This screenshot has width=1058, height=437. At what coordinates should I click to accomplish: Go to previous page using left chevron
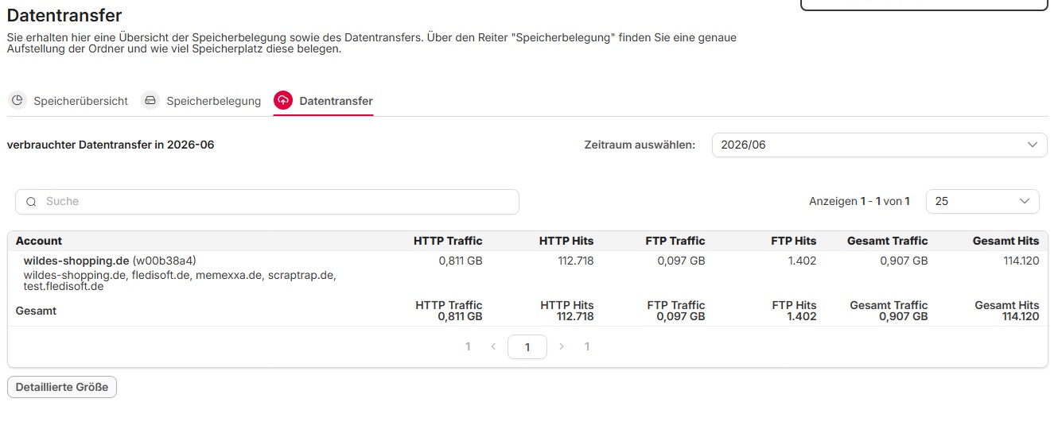tap(493, 346)
